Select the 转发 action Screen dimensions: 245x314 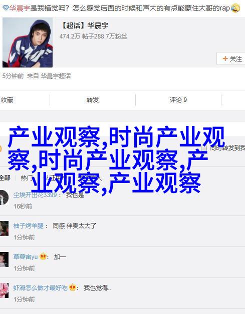[93, 99]
